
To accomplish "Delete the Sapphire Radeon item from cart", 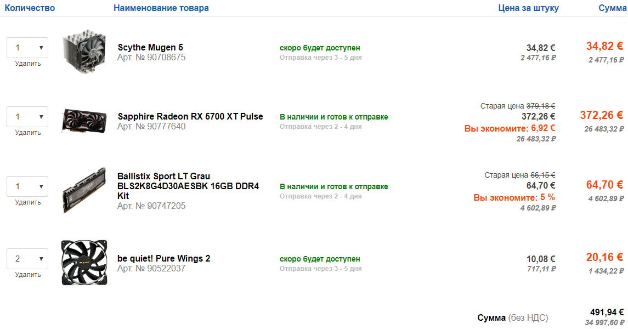I will click(28, 133).
